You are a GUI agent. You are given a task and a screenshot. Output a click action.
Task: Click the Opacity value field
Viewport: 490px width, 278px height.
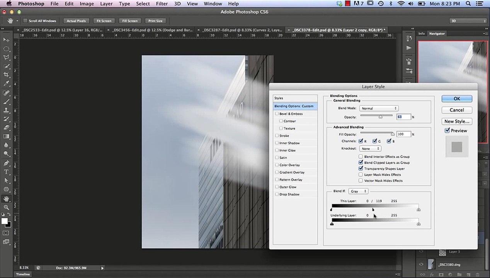403,117
